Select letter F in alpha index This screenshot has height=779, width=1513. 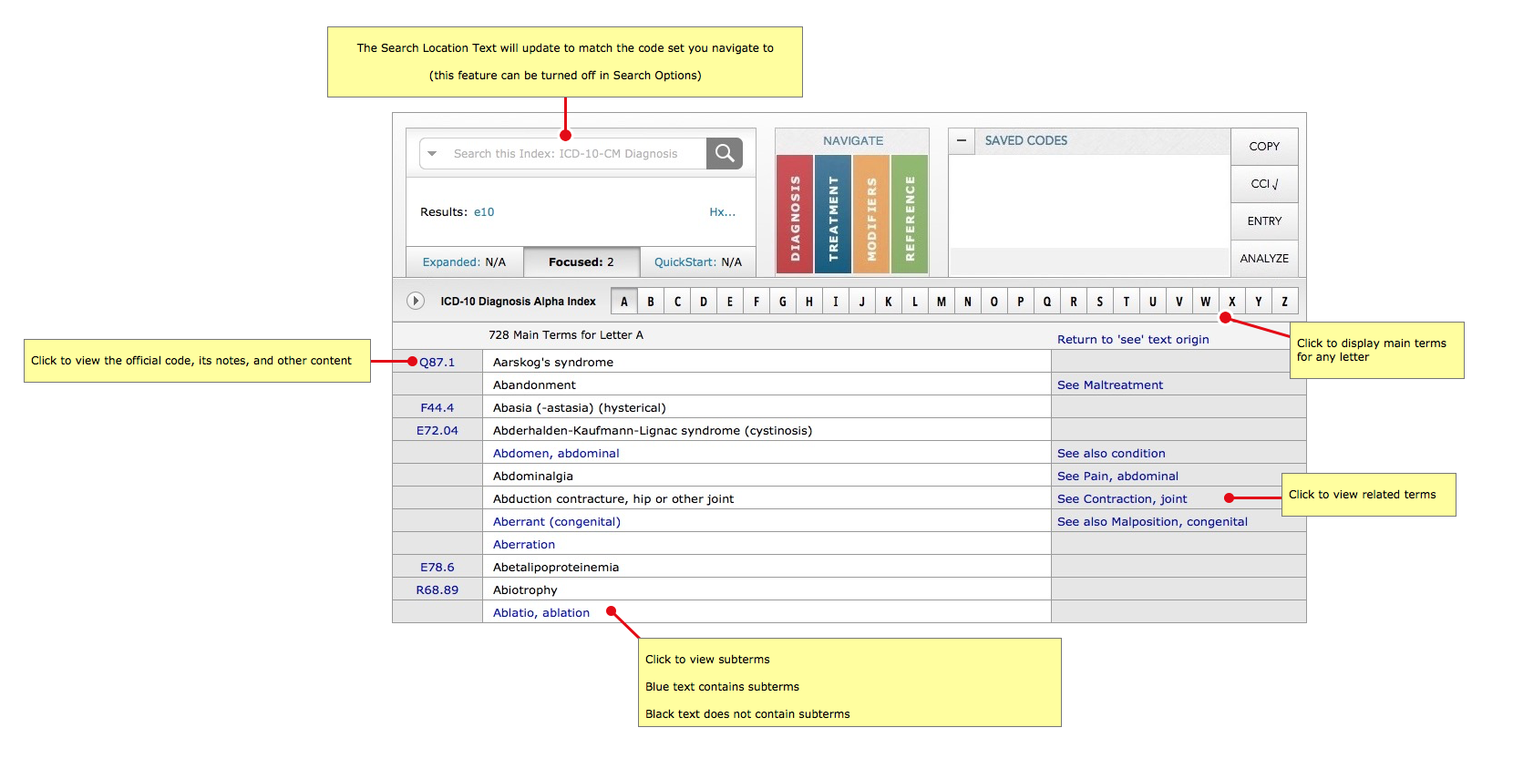point(756,302)
